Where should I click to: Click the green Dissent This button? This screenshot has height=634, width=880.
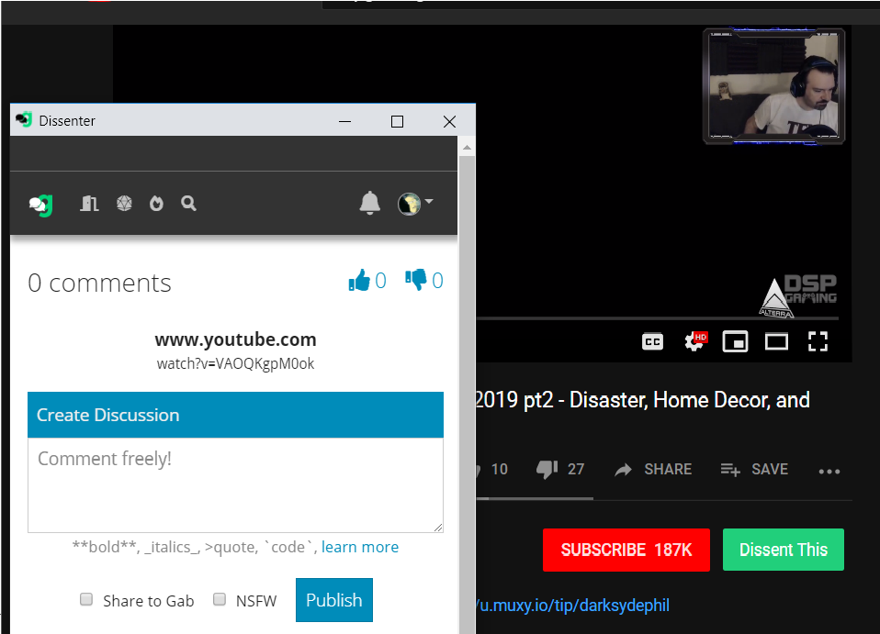click(784, 550)
